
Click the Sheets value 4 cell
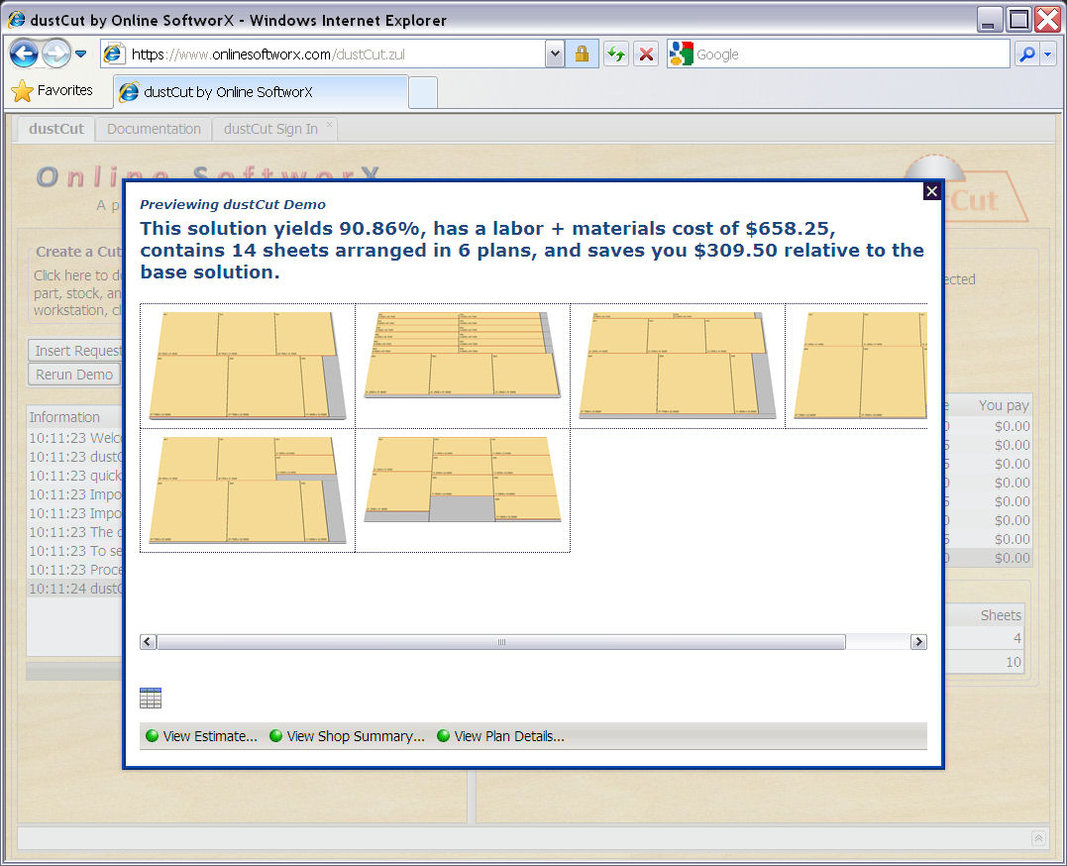pyautogui.click(x=1017, y=638)
